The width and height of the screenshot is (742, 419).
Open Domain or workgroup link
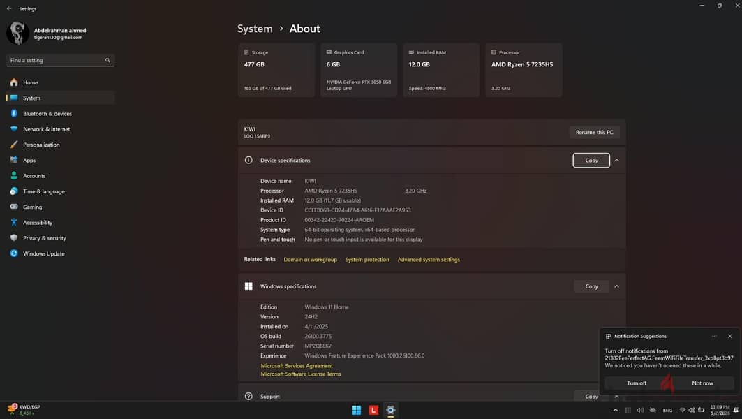[311, 260]
